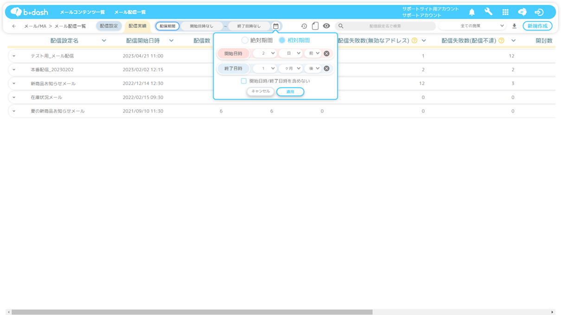561x315 pixels.
Task: Click the 適用 apply button
Action: 290,92
